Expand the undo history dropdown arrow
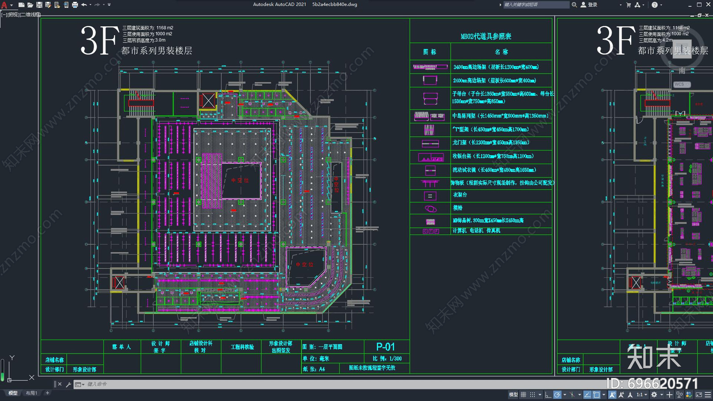Screen dimensions: 713x401 [x=90, y=5]
